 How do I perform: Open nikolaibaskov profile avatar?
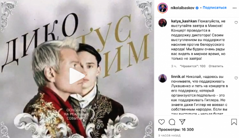point(162,8)
